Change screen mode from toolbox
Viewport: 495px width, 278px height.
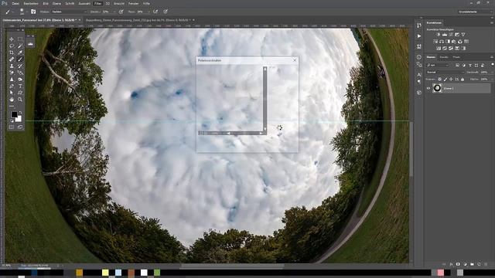[x=20, y=127]
